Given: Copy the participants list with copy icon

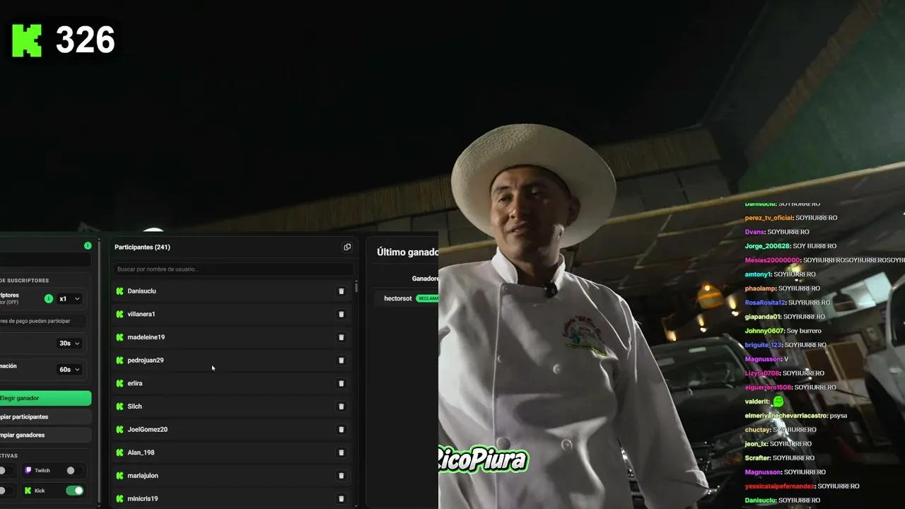Looking at the screenshot, I should (x=347, y=247).
